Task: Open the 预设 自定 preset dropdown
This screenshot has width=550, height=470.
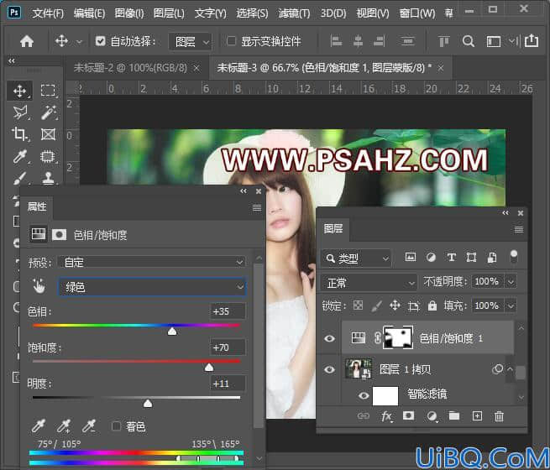Action: tap(151, 262)
